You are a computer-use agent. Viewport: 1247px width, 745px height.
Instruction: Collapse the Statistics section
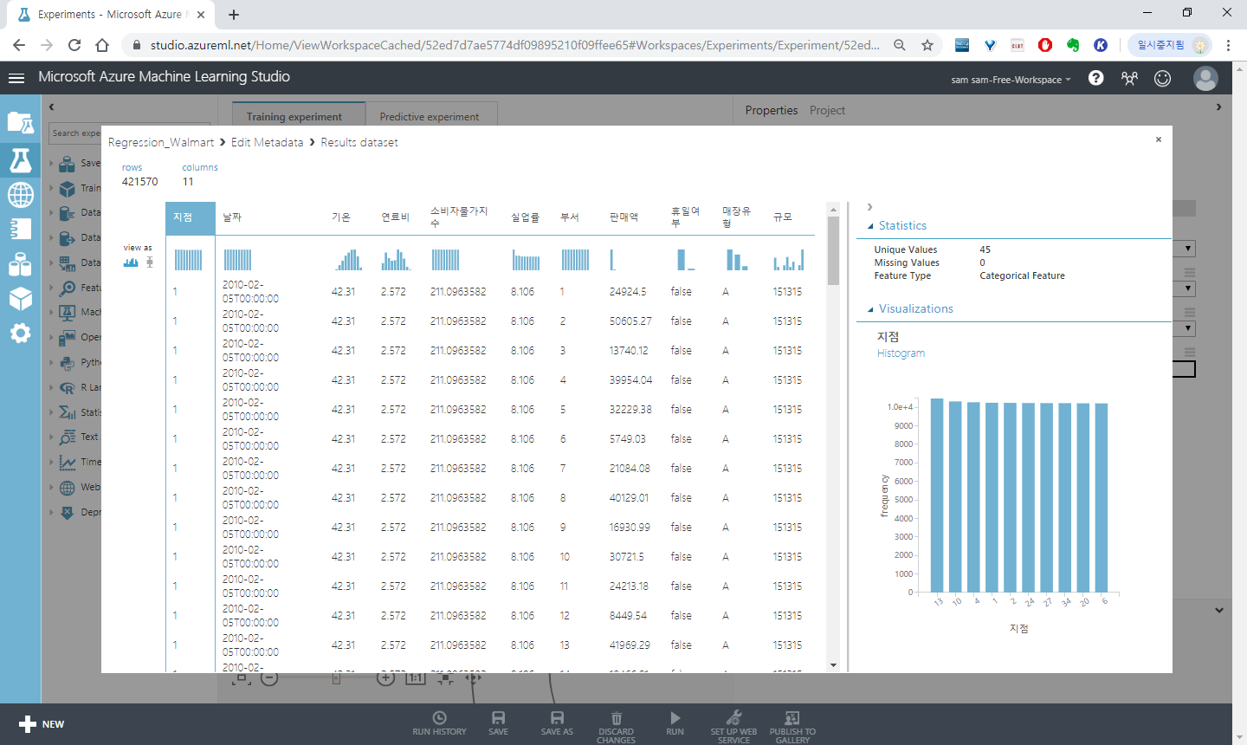coord(870,226)
